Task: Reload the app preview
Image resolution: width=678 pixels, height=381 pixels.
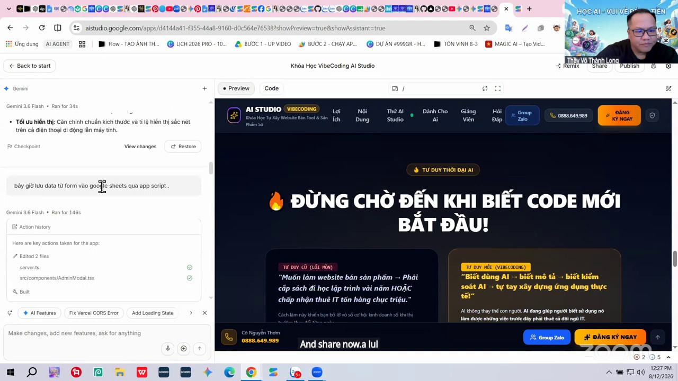Action: point(485,88)
